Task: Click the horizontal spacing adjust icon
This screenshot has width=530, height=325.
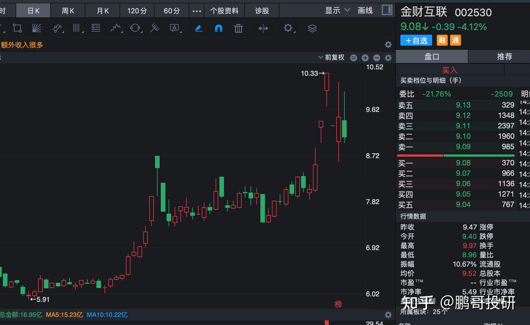Action: click(263, 28)
